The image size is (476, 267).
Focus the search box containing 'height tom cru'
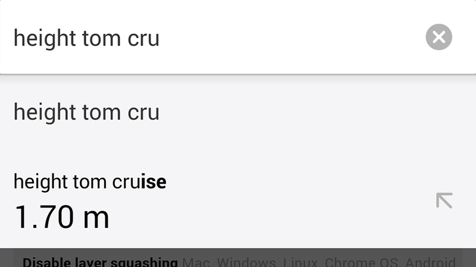[x=238, y=37]
